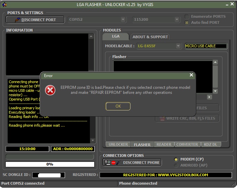Select the Flasher tab
Screen dimensions: 237x189
click(x=142, y=145)
